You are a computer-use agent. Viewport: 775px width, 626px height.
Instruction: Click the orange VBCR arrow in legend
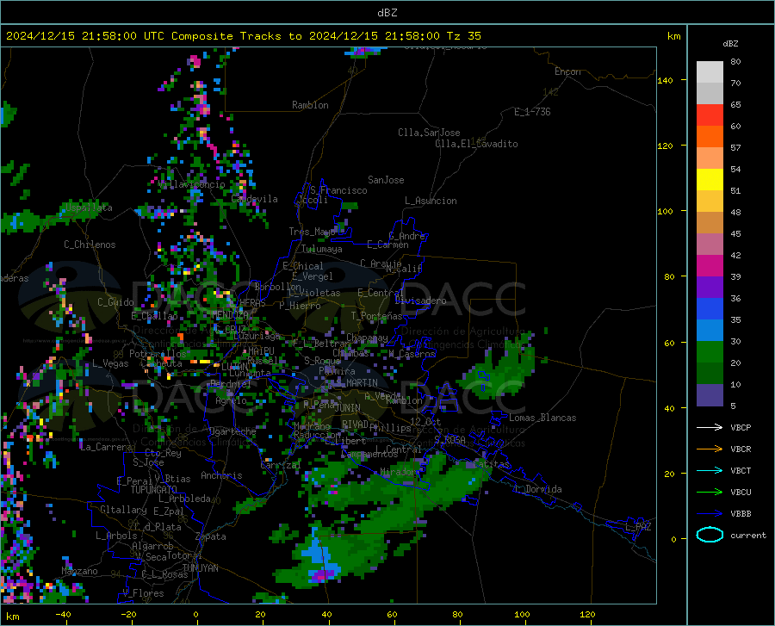pyautogui.click(x=710, y=449)
